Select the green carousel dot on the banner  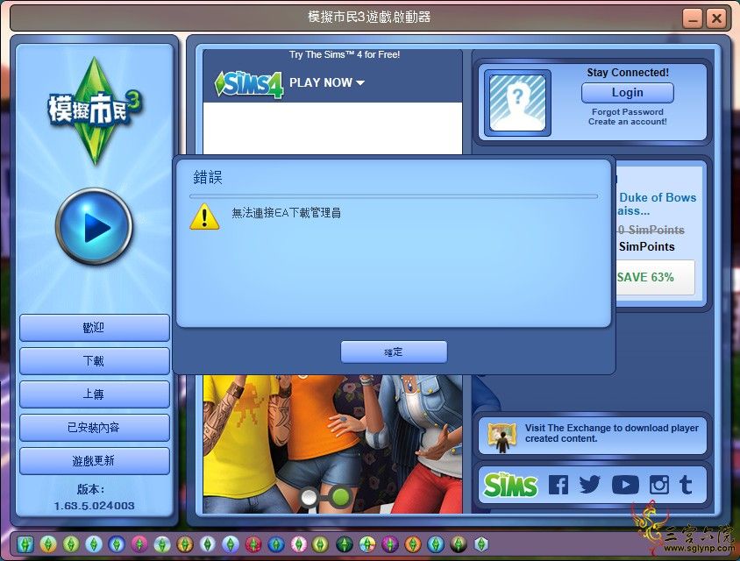[x=340, y=497]
